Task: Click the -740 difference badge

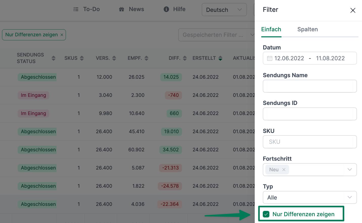Action: (x=173, y=95)
